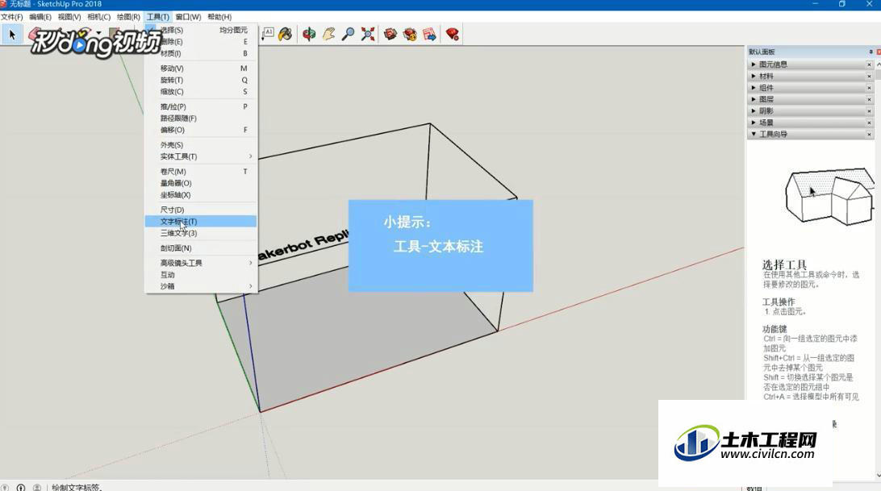Open the 高级镜头工具 submenu
Image resolution: width=881 pixels, height=491 pixels.
[201, 263]
